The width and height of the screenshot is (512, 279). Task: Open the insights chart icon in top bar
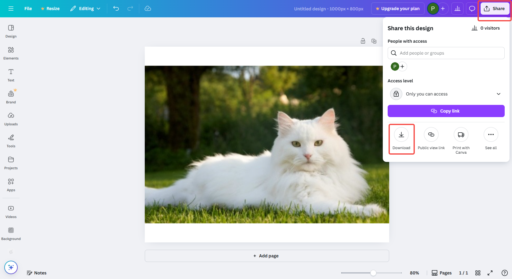coord(457,9)
